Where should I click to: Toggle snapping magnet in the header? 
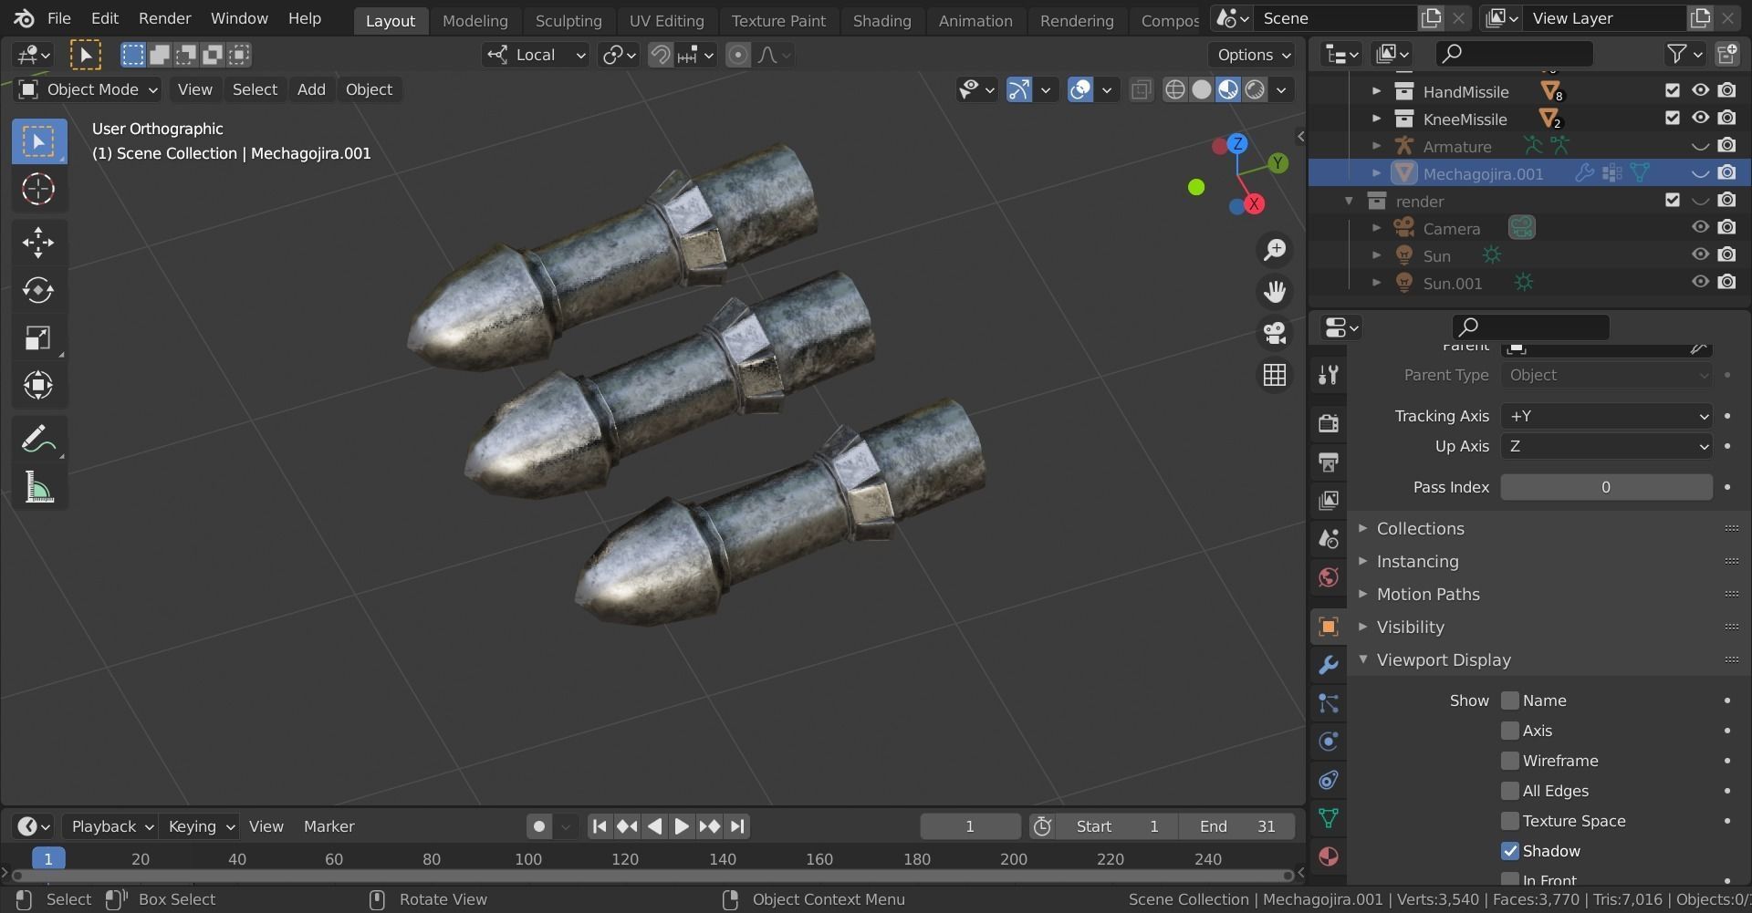660,55
